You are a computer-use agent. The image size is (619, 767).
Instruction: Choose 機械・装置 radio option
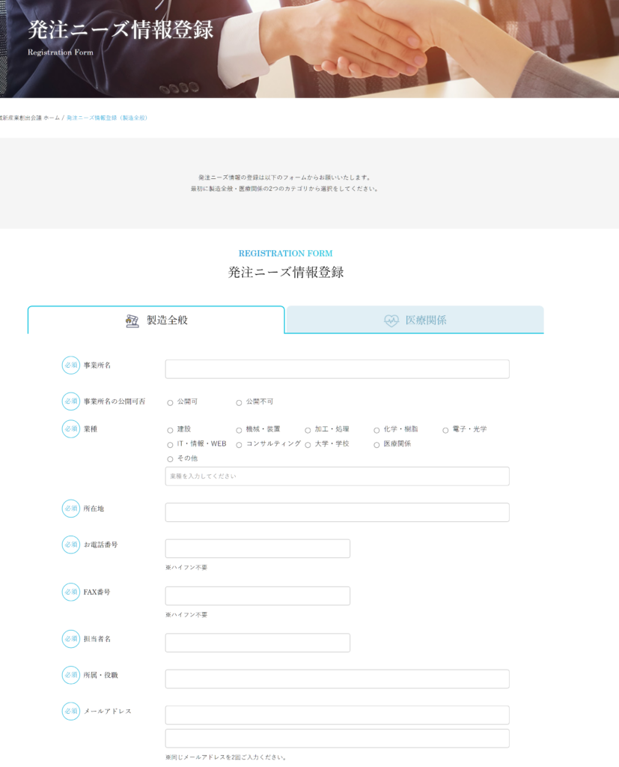coord(239,430)
